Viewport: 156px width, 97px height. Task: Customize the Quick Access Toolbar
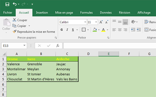click(x=32, y=4)
